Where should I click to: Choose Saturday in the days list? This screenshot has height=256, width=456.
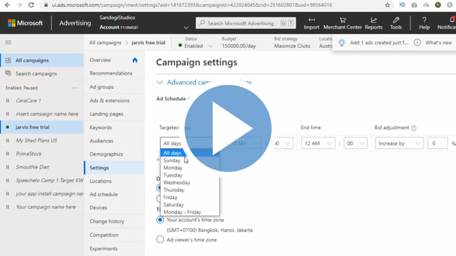pos(190,205)
